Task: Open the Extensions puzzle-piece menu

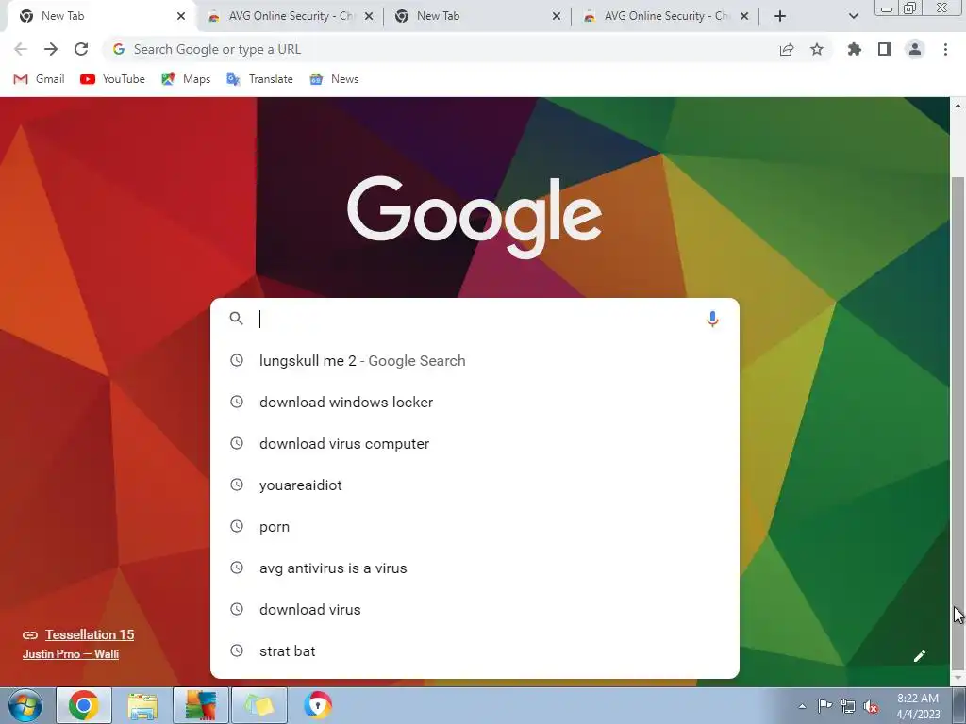Action: point(855,49)
